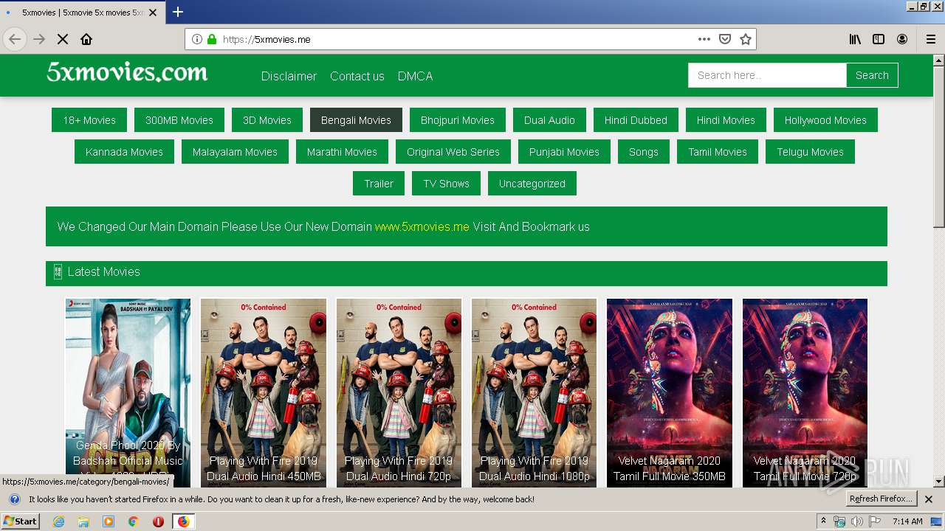The height and width of the screenshot is (531, 945).
Task: Click the forward navigation arrow
Action: (39, 39)
